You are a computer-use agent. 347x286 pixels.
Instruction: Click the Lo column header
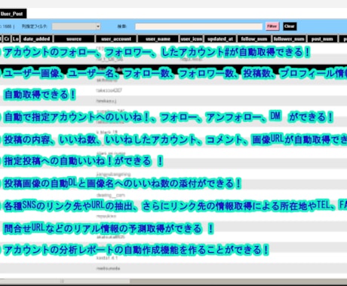coord(16,39)
